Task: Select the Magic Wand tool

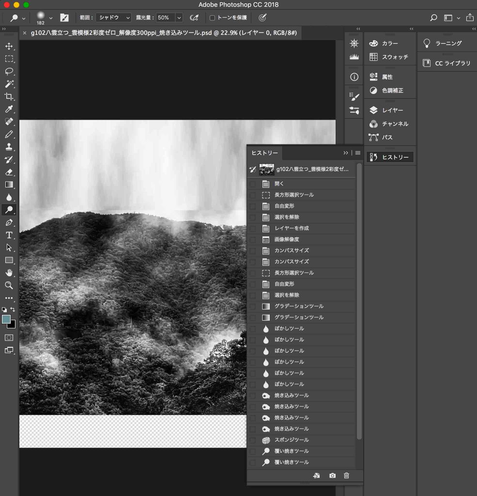Action: 9,84
